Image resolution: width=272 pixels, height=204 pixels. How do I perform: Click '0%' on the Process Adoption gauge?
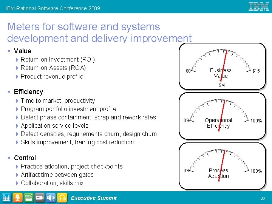tap(187, 171)
